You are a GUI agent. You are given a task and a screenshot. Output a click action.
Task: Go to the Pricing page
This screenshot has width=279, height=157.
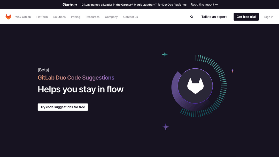coord(76,17)
